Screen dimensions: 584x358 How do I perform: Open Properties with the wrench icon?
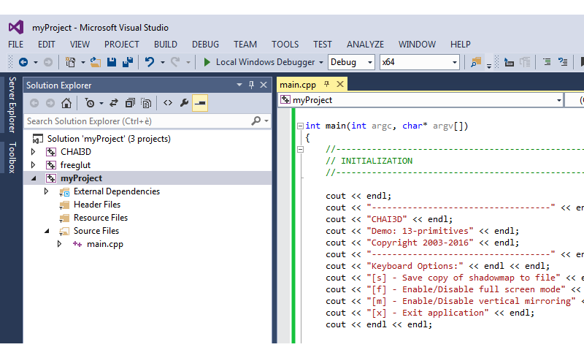[184, 103]
